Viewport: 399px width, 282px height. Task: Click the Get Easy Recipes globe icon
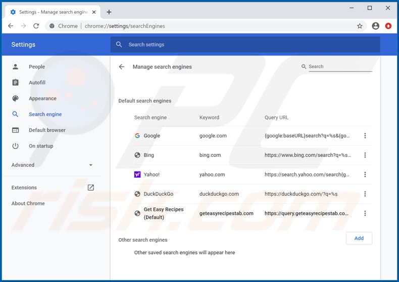click(137, 213)
